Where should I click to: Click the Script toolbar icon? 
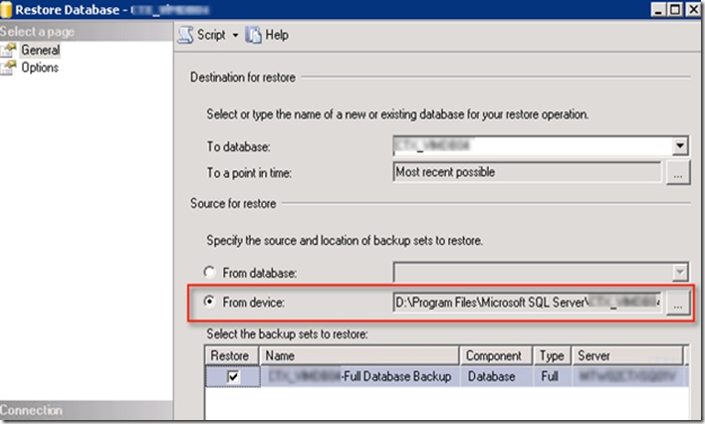(x=185, y=35)
